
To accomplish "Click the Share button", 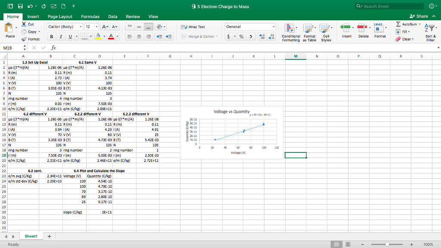I will pyautogui.click(x=419, y=16).
